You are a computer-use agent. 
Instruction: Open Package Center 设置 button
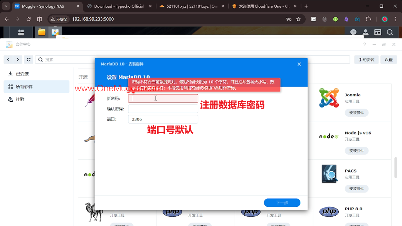[x=389, y=59]
